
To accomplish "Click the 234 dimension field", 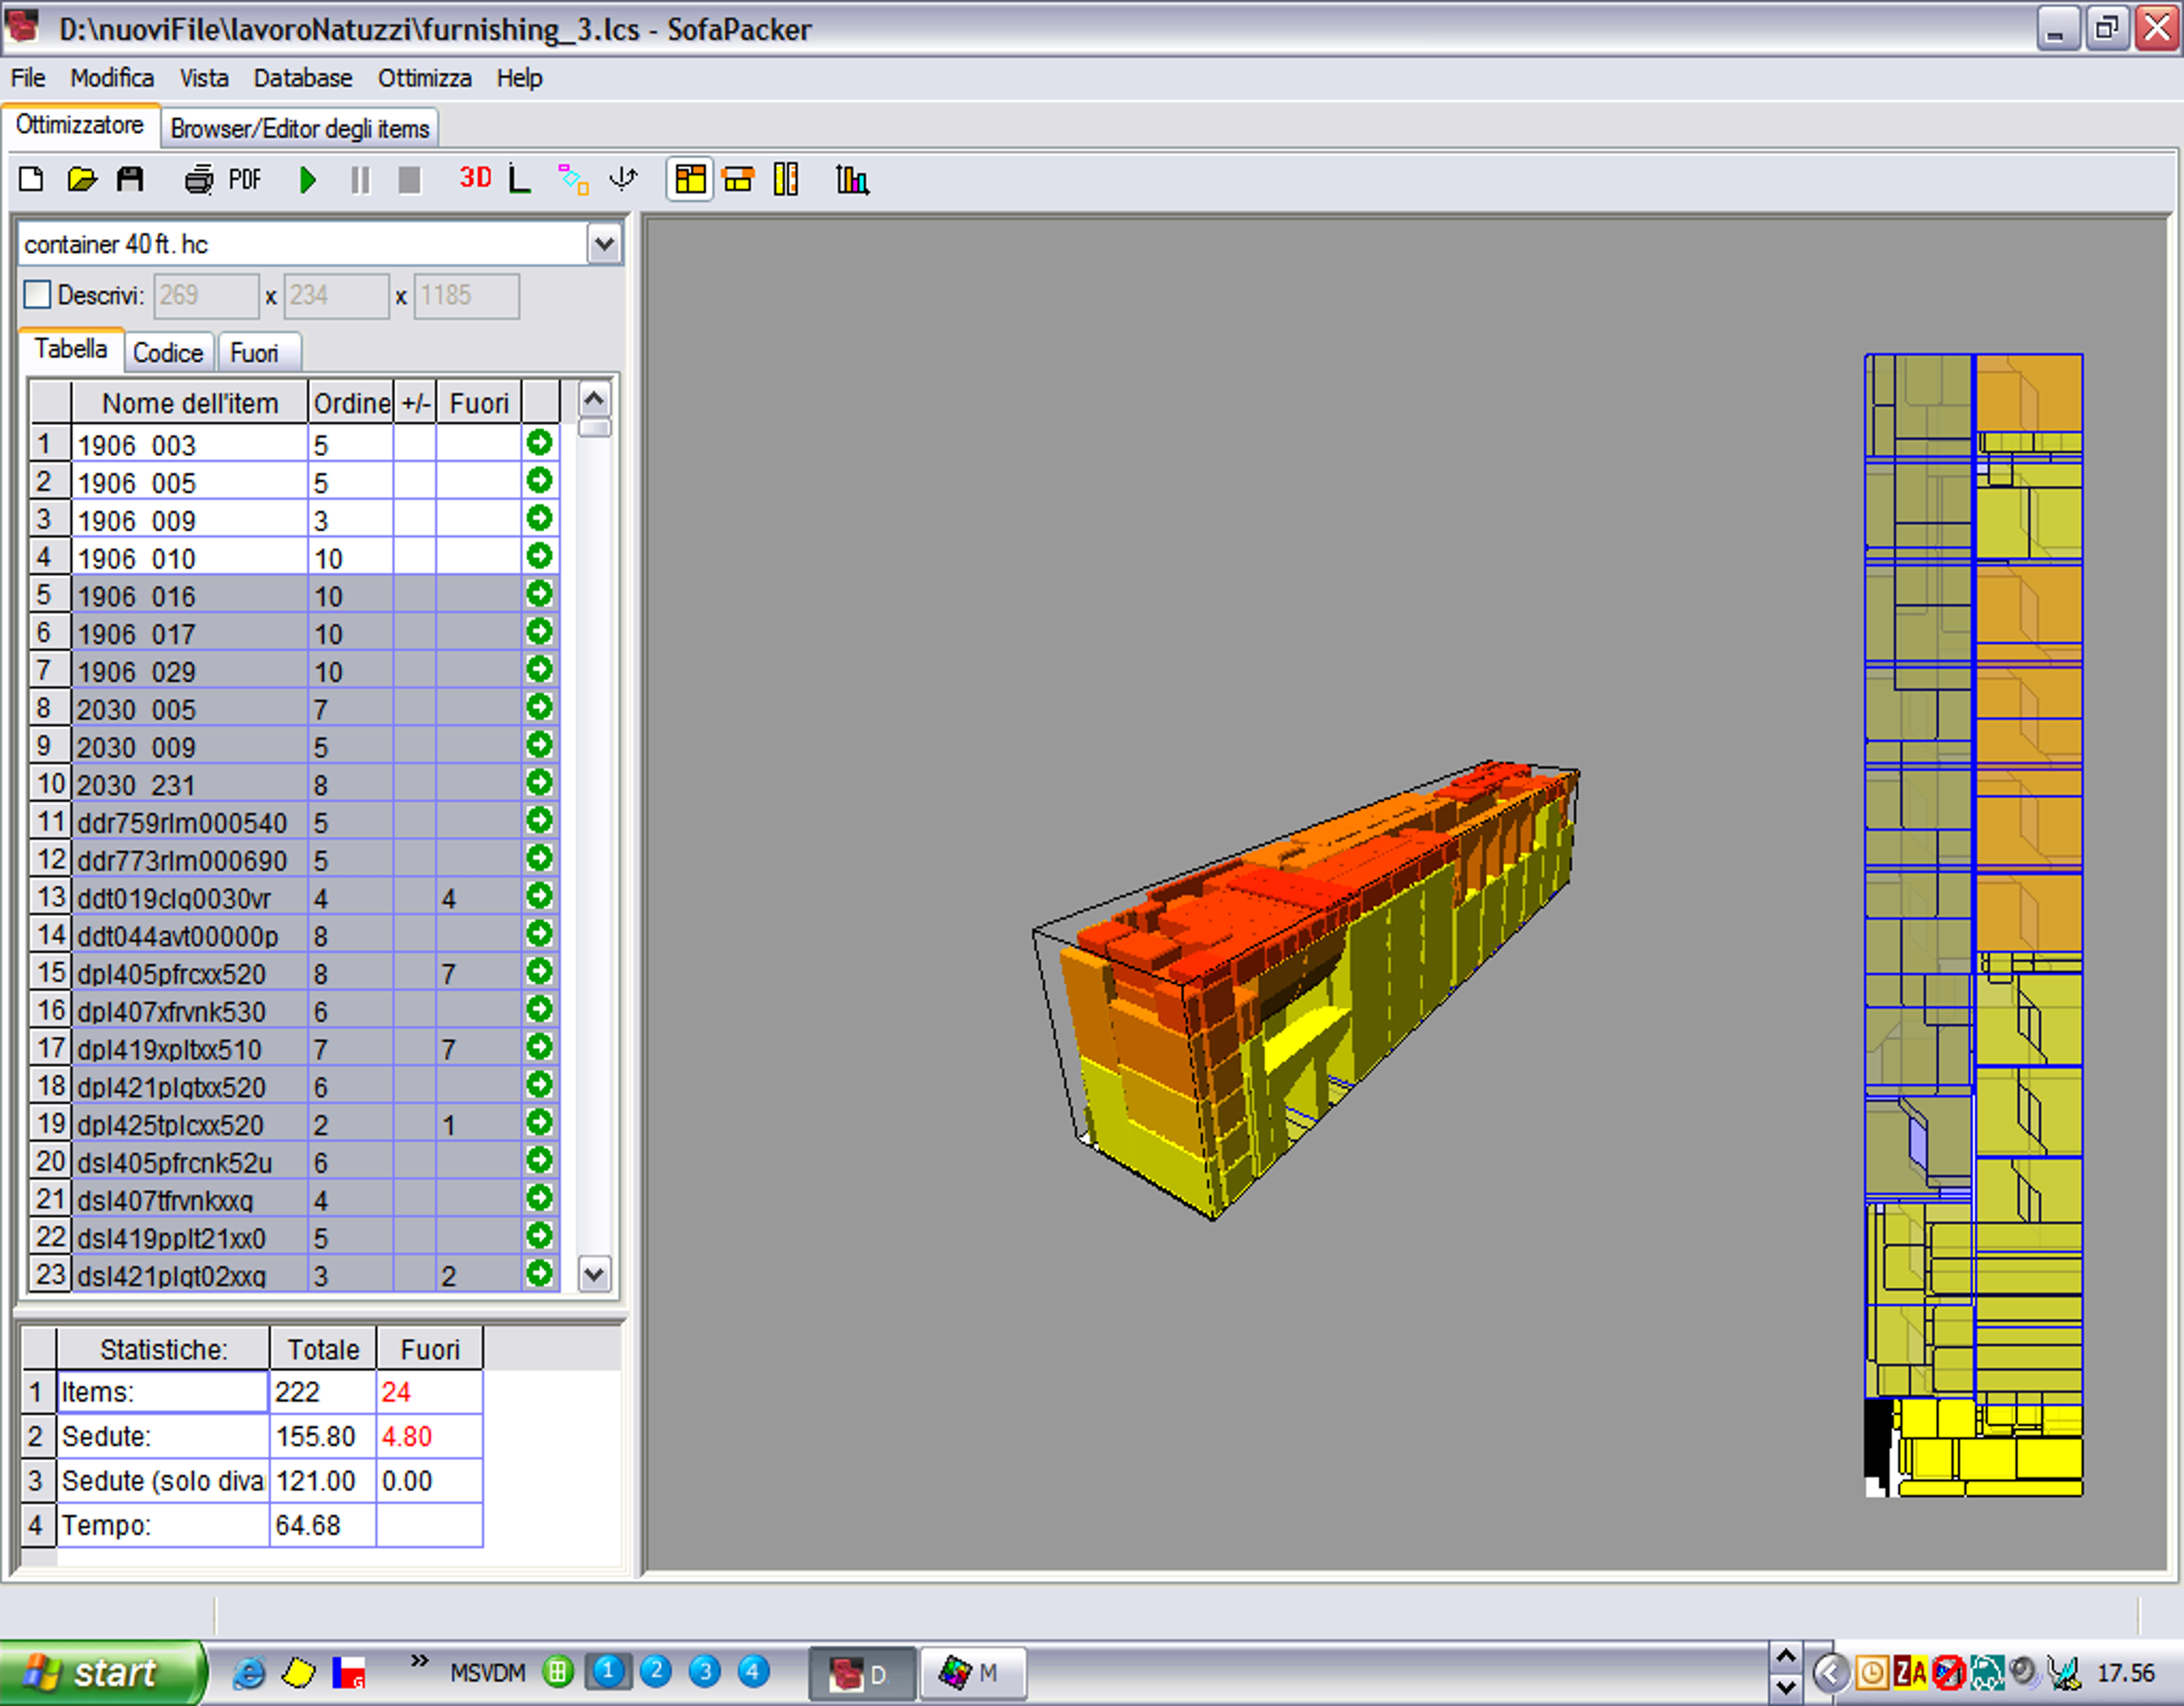I will (x=336, y=296).
